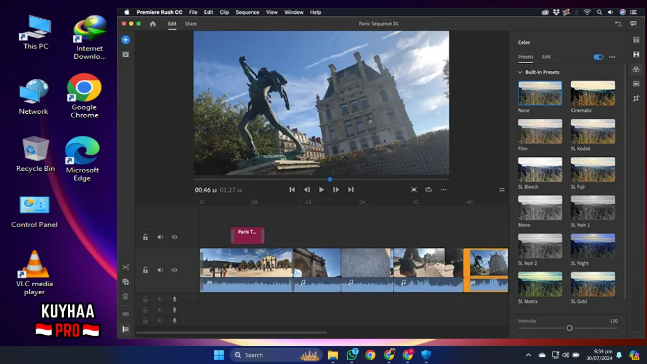Open the File menu
The height and width of the screenshot is (364, 647).
(x=193, y=12)
